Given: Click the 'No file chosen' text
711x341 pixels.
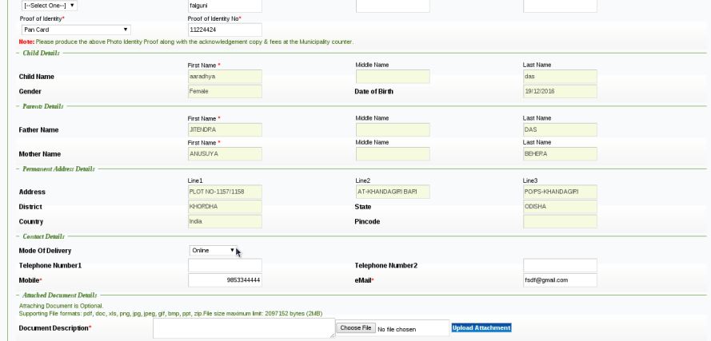Looking at the screenshot, I should point(397,329).
